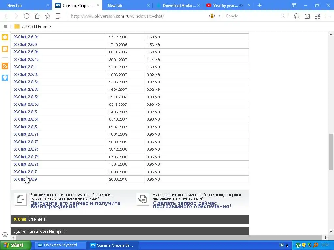Click uTorrent tray icon
This screenshot has height=250, width=334.
(x=298, y=245)
